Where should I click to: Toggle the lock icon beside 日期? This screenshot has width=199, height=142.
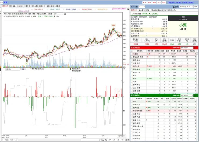pos(174,7)
